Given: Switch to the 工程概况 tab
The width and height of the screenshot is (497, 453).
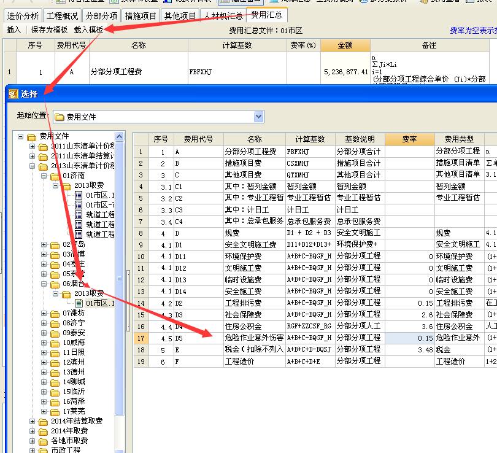Looking at the screenshot, I should [62, 16].
